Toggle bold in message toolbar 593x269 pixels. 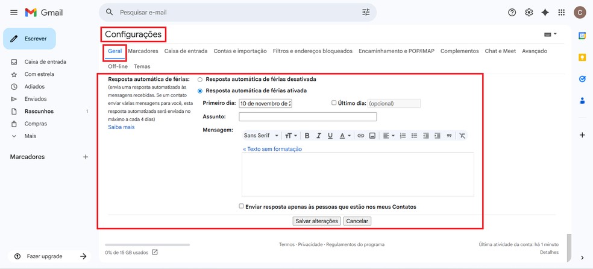click(307, 136)
